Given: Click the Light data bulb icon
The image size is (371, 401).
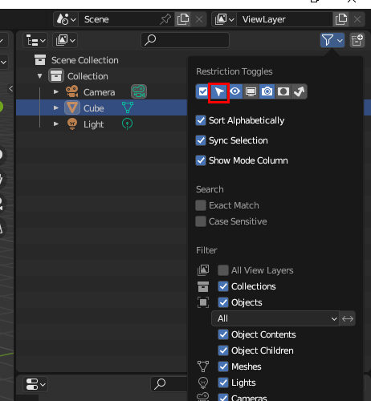Looking at the screenshot, I should [x=127, y=124].
